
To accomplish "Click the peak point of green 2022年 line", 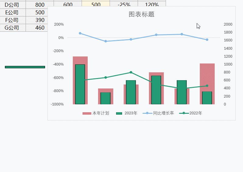I will click(x=131, y=72).
